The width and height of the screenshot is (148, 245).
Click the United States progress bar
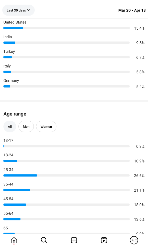(66, 28)
